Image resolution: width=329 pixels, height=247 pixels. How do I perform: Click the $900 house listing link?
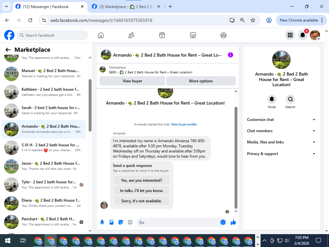pyautogui.click(x=150, y=72)
